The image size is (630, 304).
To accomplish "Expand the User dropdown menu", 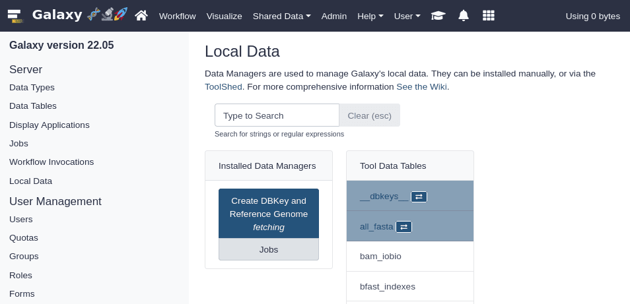I will click(407, 16).
